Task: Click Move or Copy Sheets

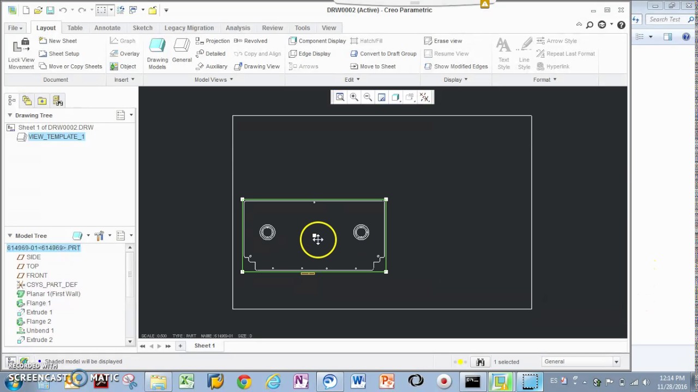Action: [x=70, y=66]
